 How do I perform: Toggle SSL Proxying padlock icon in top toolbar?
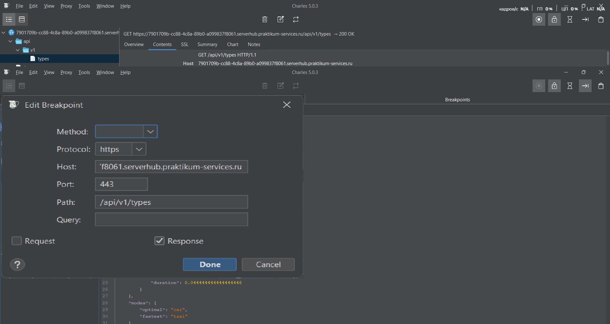(554, 19)
